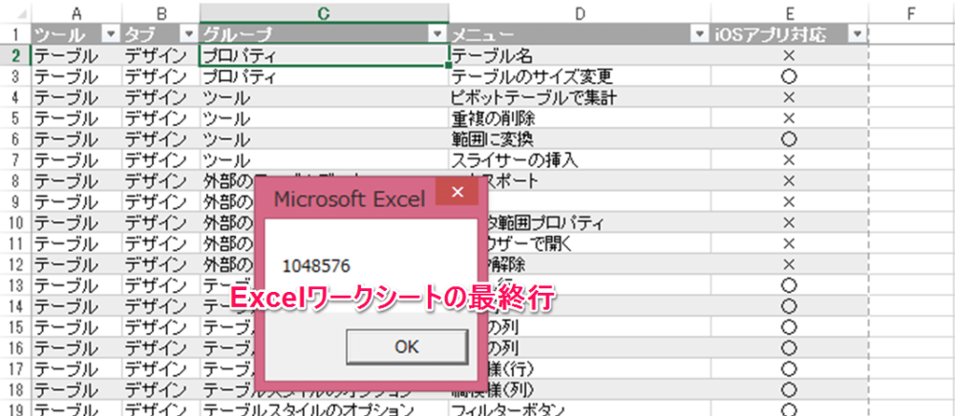Screen dimensions: 955x416
Task: Select column E header
Action: (x=789, y=12)
